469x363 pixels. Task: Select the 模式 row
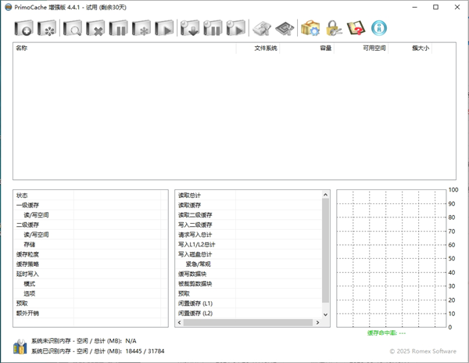(91, 284)
